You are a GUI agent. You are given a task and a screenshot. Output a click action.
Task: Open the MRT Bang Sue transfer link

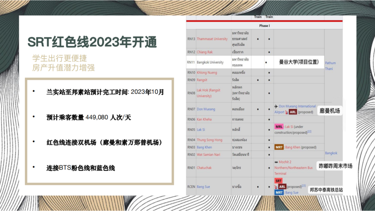pyautogui.click(x=292, y=193)
